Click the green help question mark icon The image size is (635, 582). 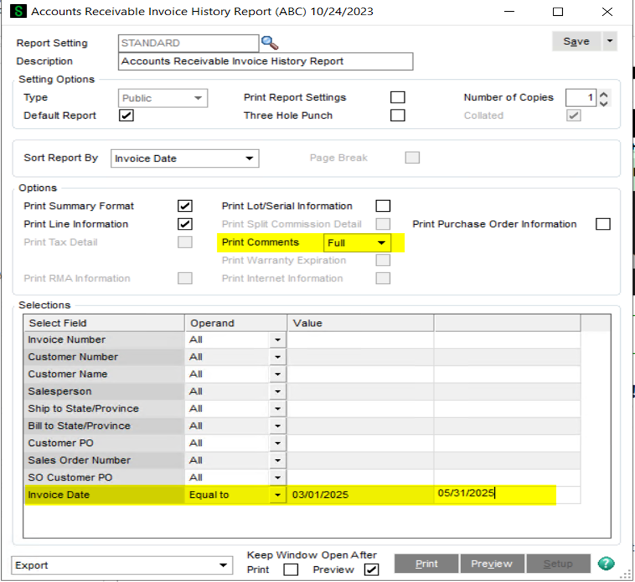(606, 564)
